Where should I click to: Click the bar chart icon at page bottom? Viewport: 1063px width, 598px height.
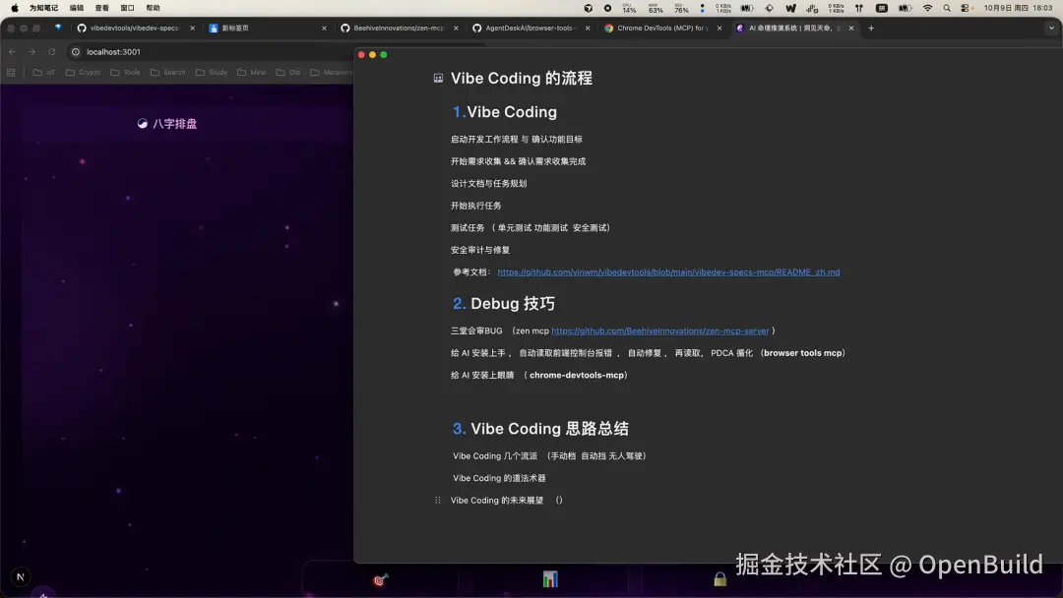pos(550,579)
